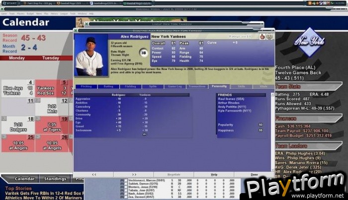This screenshot has height=200, width=348.
Task: Click the calendar icon on day 18
Action: [x=4, y=119]
